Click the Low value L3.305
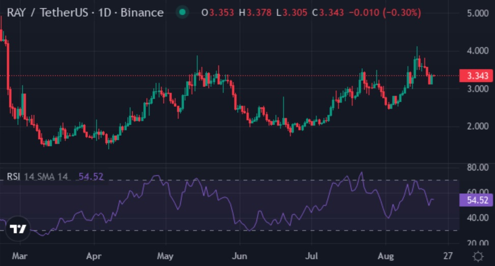 292,13
